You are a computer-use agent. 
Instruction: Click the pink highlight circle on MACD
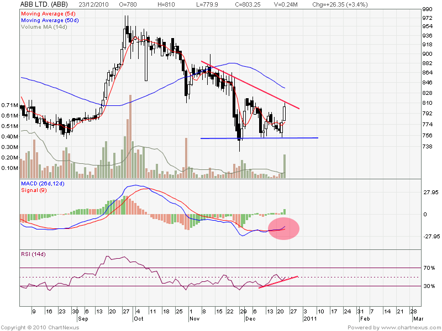click(x=283, y=228)
